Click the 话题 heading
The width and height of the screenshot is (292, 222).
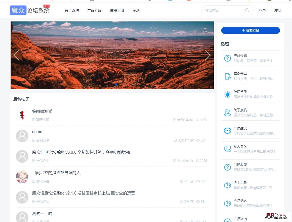pyautogui.click(x=225, y=44)
